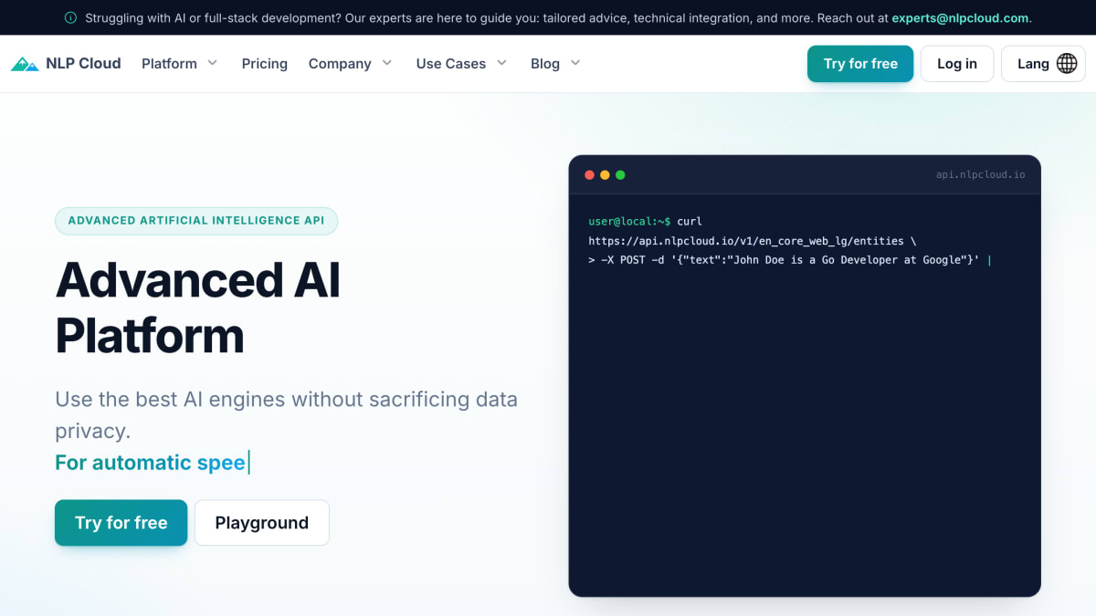Click the api.nlpcloud.io terminal title text
Screen dimensions: 1096x616
click(981, 174)
